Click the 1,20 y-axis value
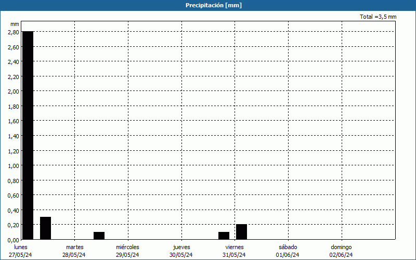416x260 pixels. 14,151
